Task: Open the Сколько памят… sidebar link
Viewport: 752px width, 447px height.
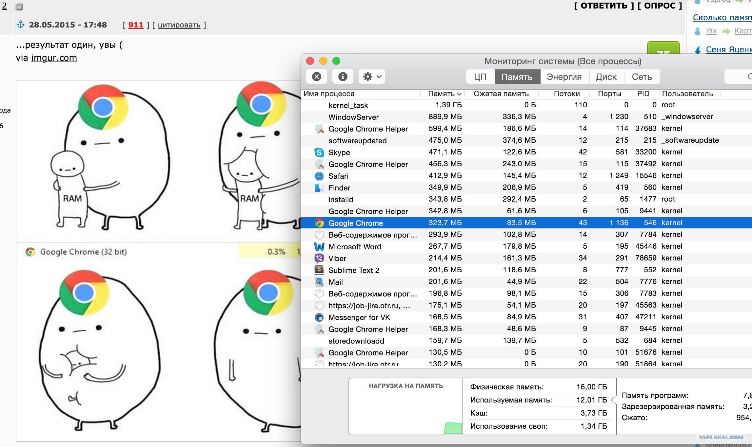Action: tap(722, 18)
